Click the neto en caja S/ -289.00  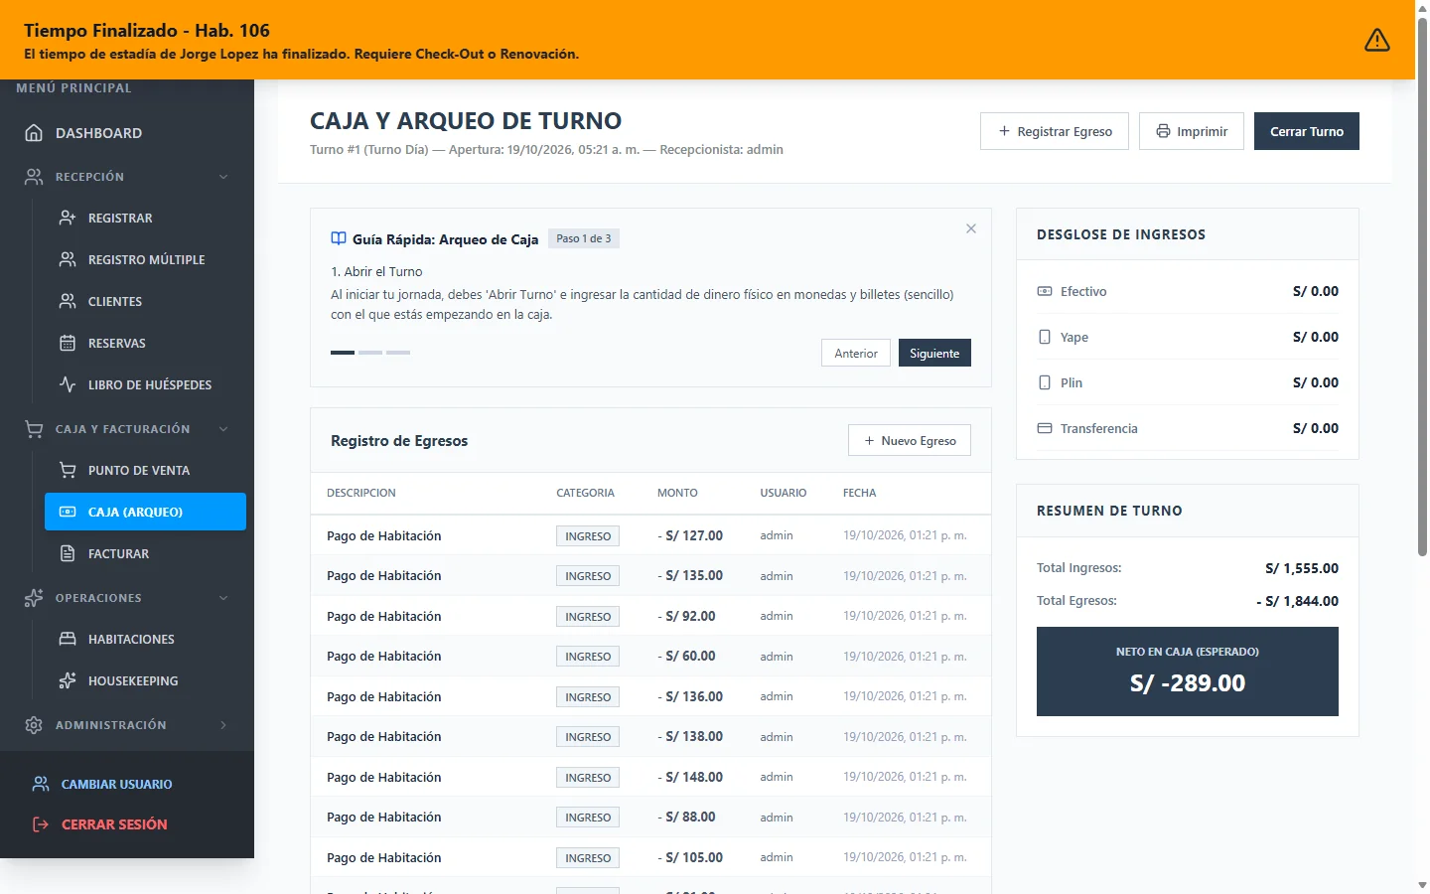point(1188,683)
